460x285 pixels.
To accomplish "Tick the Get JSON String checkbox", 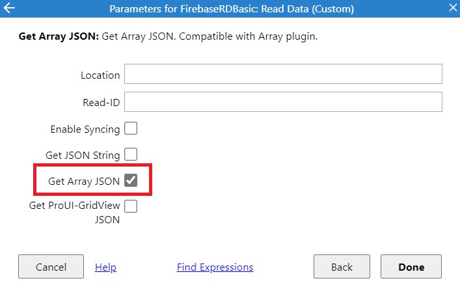I will 131,155.
